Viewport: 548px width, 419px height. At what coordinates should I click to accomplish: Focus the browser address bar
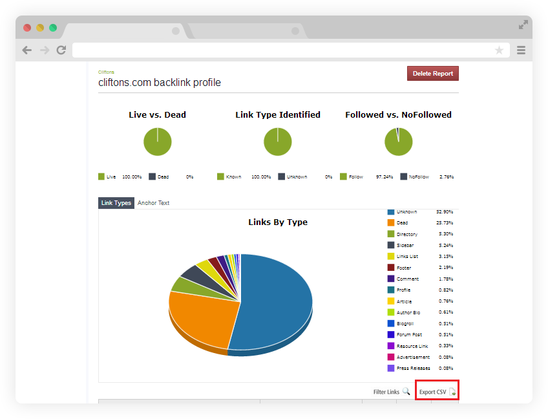click(291, 50)
